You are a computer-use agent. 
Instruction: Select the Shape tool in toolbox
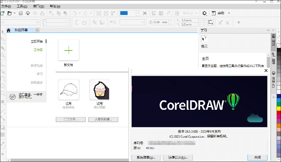tap(3, 39)
